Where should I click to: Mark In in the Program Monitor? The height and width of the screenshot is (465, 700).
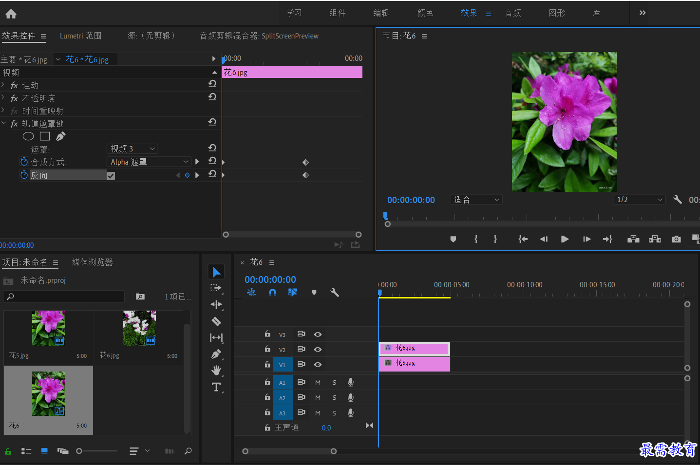(476, 239)
